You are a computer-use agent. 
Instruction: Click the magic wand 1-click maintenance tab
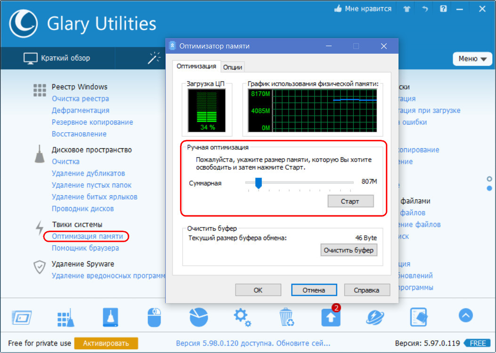[x=154, y=58]
